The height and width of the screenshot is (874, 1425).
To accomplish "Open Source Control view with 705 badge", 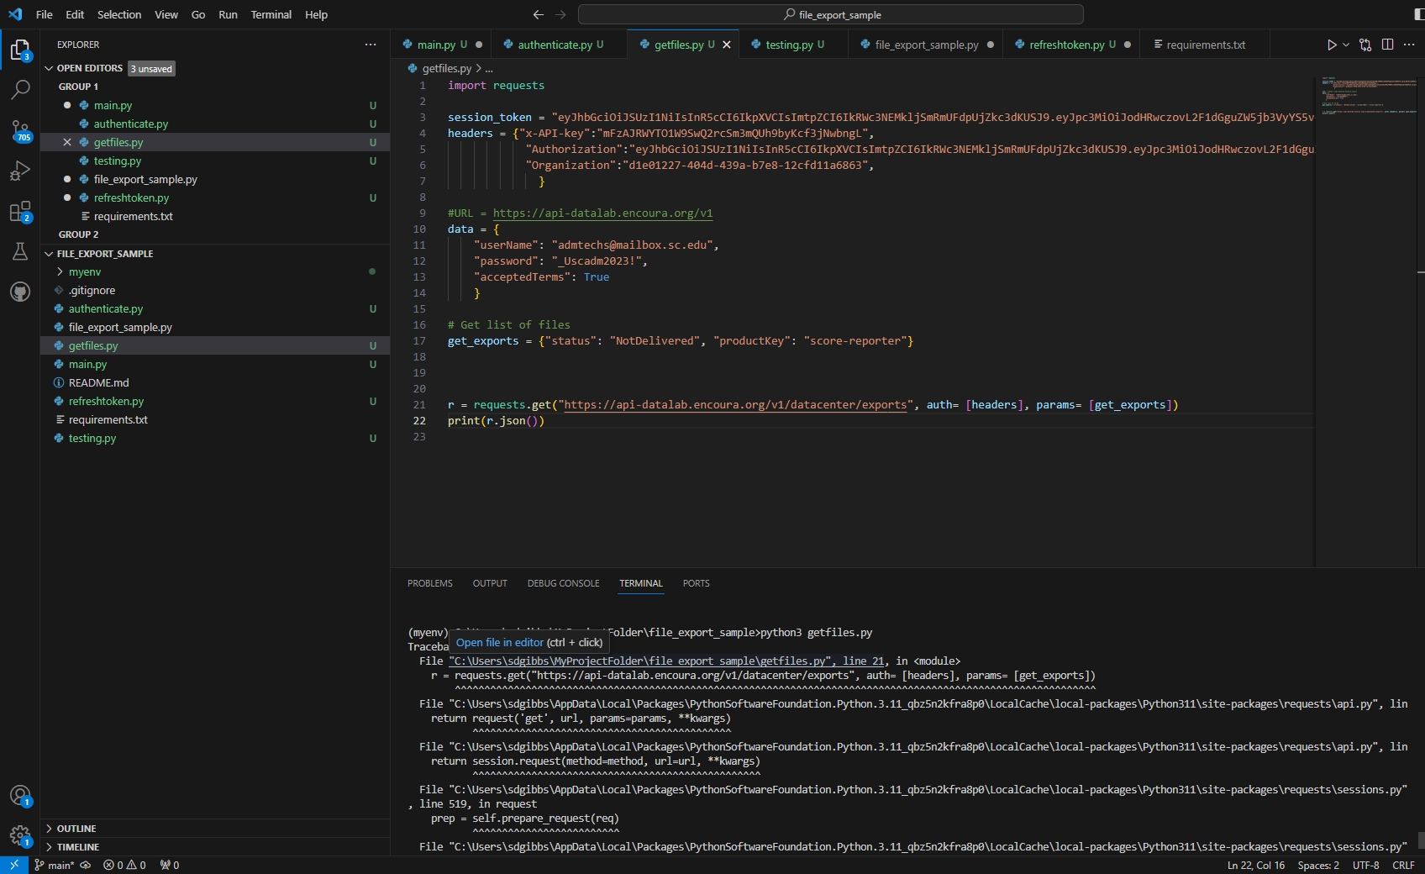I will pos(20,130).
